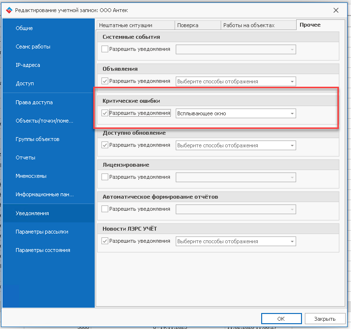Open Доступно обновление display method dropdown

pos(292,145)
